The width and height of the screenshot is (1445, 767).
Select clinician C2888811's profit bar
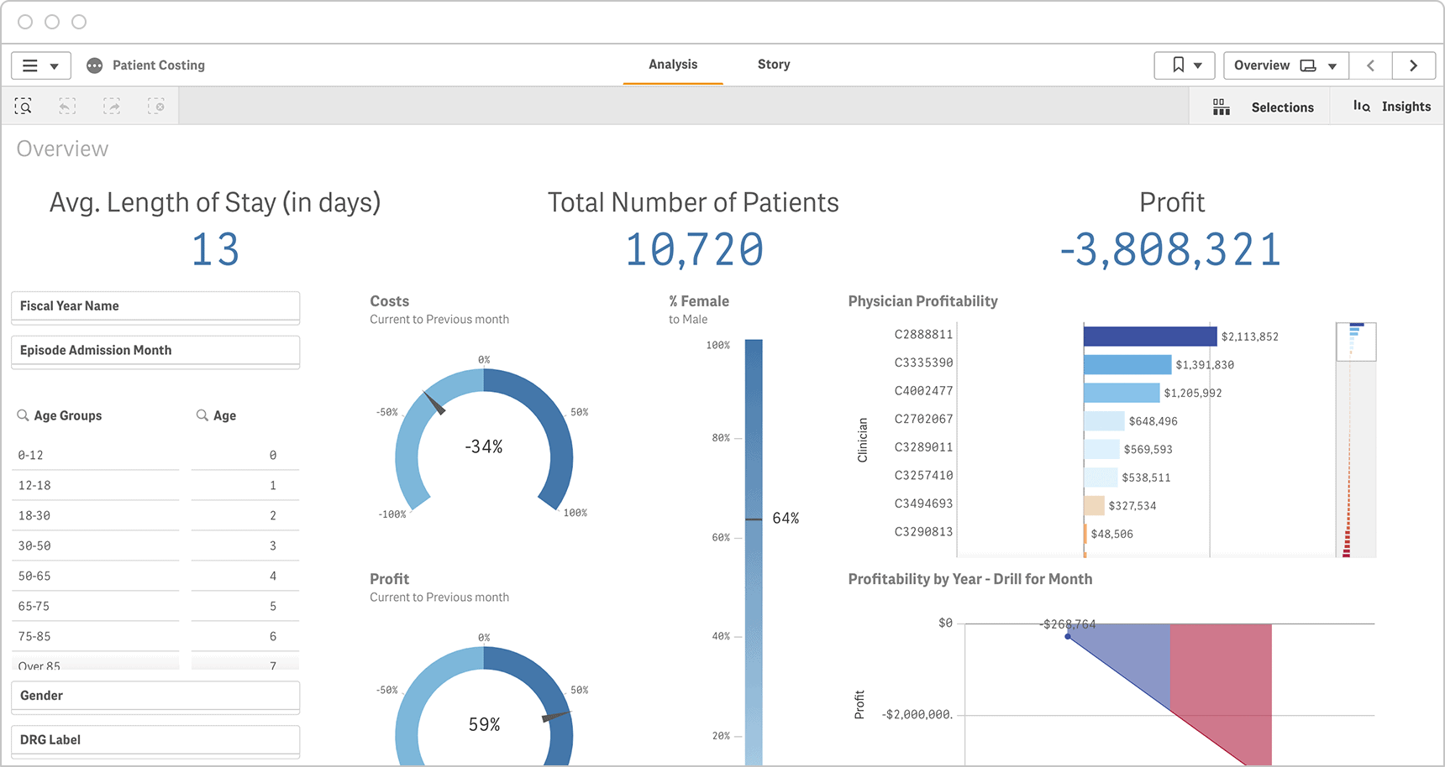tap(1151, 336)
